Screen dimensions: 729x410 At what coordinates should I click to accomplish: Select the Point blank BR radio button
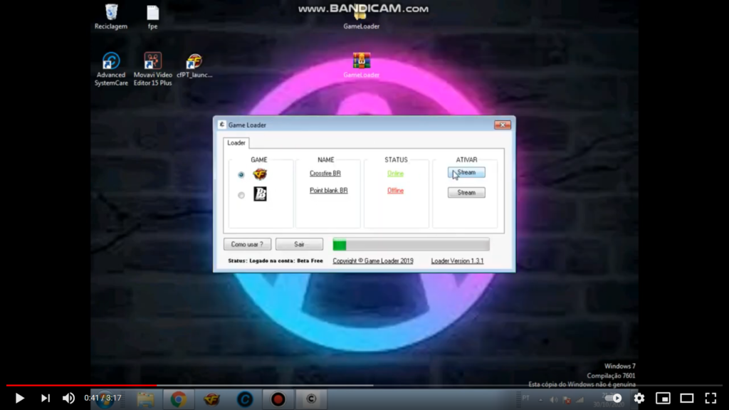point(241,195)
